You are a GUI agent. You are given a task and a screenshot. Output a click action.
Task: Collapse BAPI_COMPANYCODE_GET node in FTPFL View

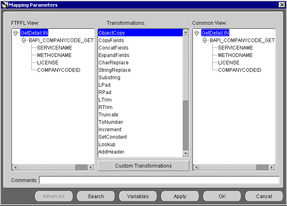click(24, 40)
